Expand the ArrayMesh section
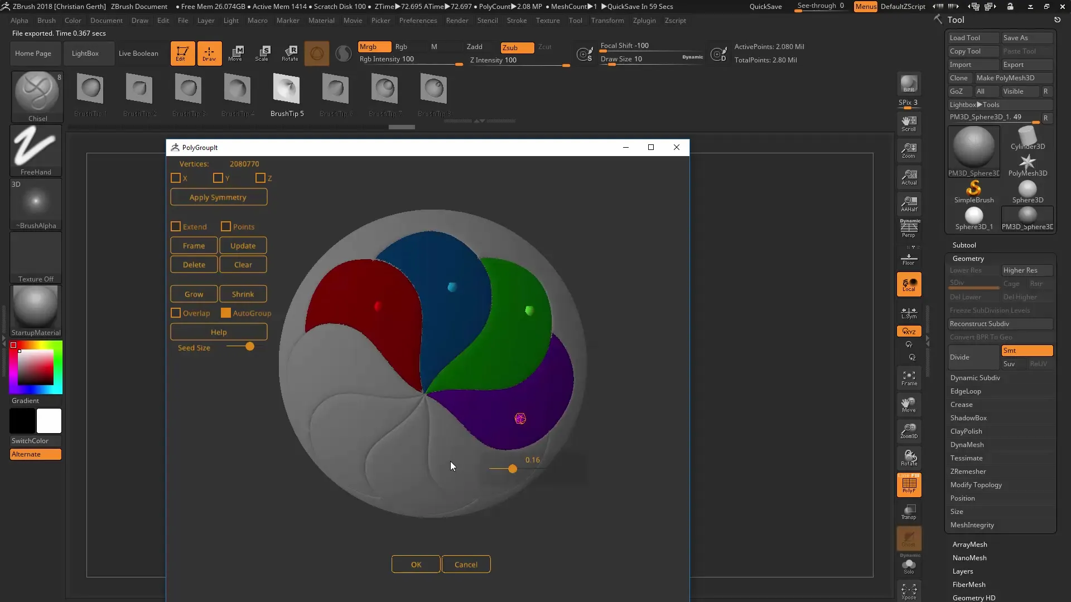 969,545
